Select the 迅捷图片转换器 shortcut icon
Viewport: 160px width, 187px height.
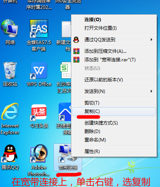tap(65, 112)
